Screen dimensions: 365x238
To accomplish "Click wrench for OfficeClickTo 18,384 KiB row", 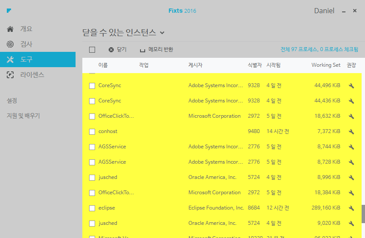I will (351, 193).
